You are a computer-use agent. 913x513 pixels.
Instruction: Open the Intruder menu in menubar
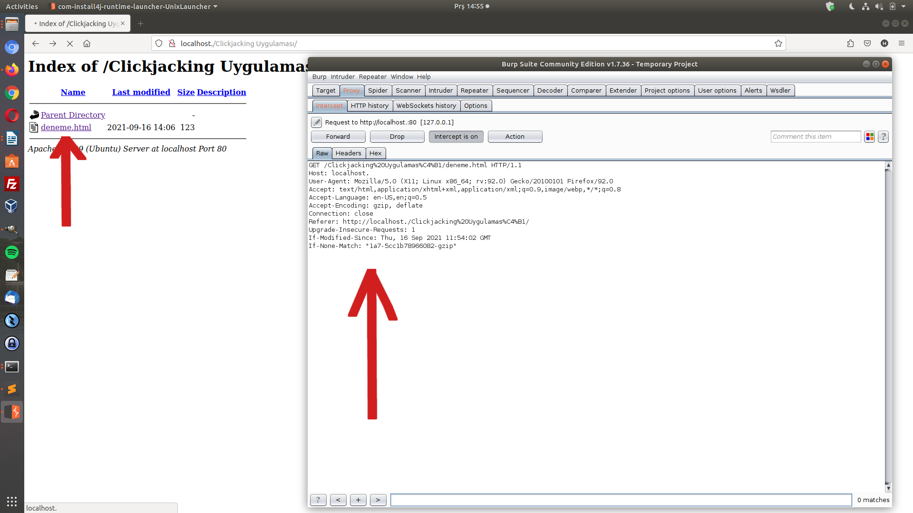pyautogui.click(x=343, y=76)
